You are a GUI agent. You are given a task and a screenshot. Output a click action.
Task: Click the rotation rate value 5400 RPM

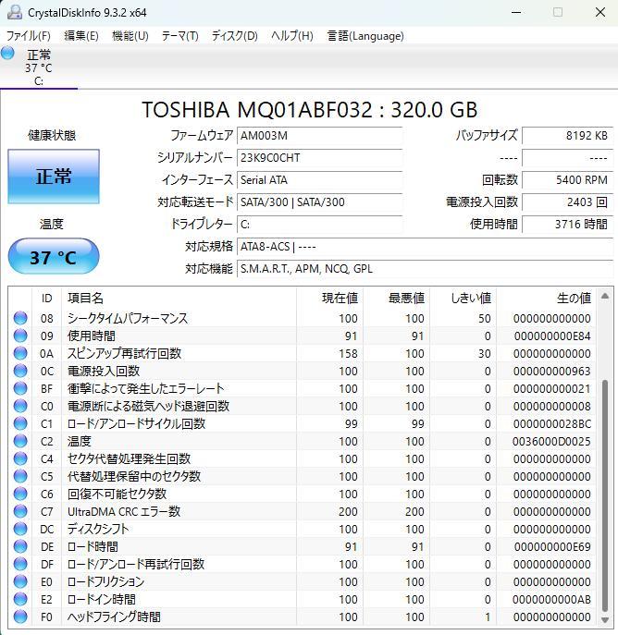(567, 180)
